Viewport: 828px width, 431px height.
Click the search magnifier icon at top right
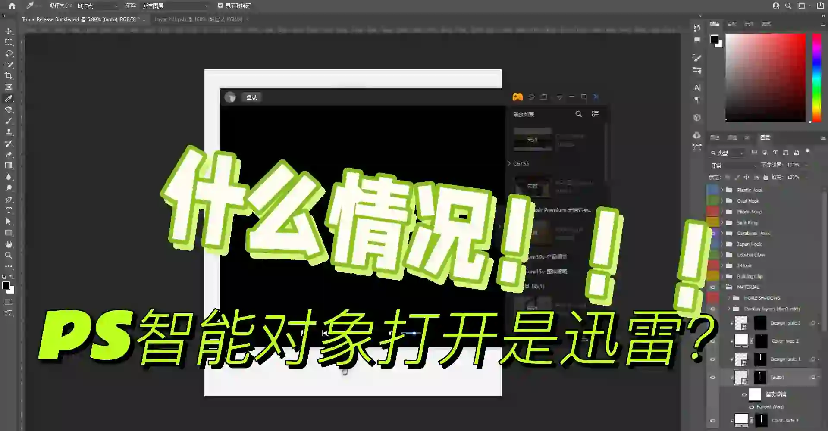[788, 6]
